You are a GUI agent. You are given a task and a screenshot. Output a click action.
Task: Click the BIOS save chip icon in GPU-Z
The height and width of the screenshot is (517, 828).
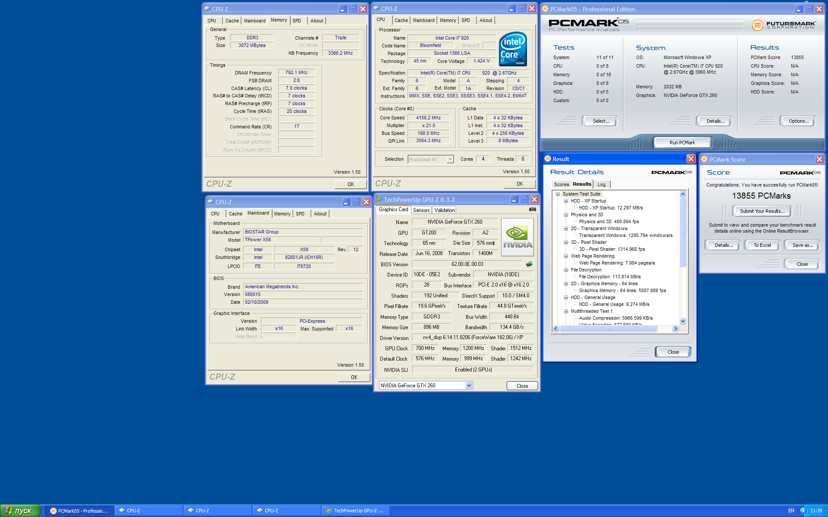coord(529,264)
